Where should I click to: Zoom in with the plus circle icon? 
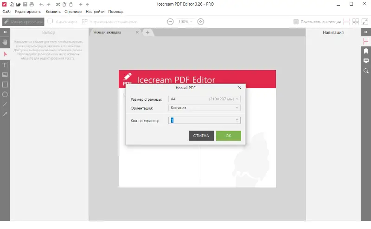click(201, 21)
